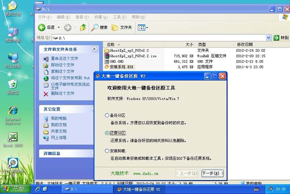Image resolution: width=290 pixels, height=194 pixels.
Task: Open the Edit menu
Action: [63, 17]
